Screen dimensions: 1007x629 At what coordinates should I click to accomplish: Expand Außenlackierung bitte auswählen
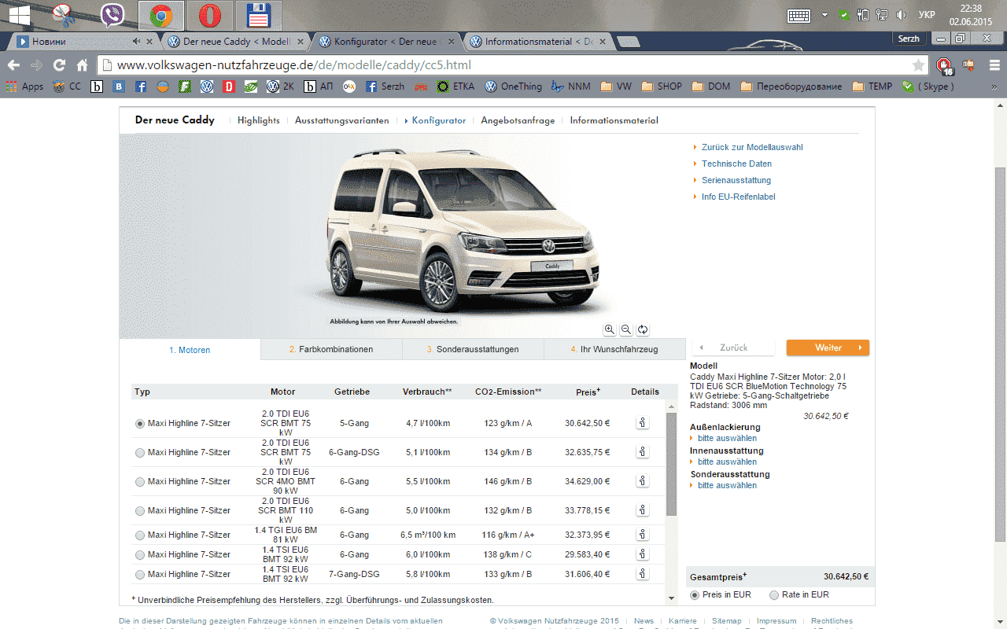727,438
